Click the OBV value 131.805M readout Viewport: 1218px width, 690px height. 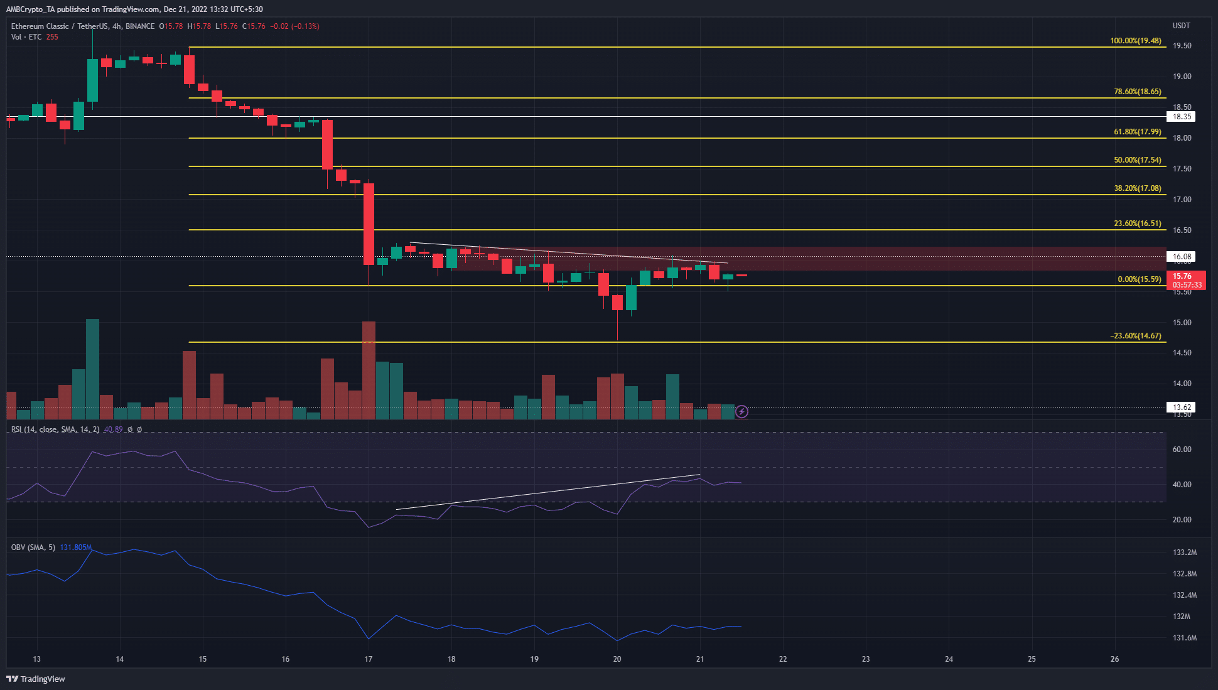[76, 547]
